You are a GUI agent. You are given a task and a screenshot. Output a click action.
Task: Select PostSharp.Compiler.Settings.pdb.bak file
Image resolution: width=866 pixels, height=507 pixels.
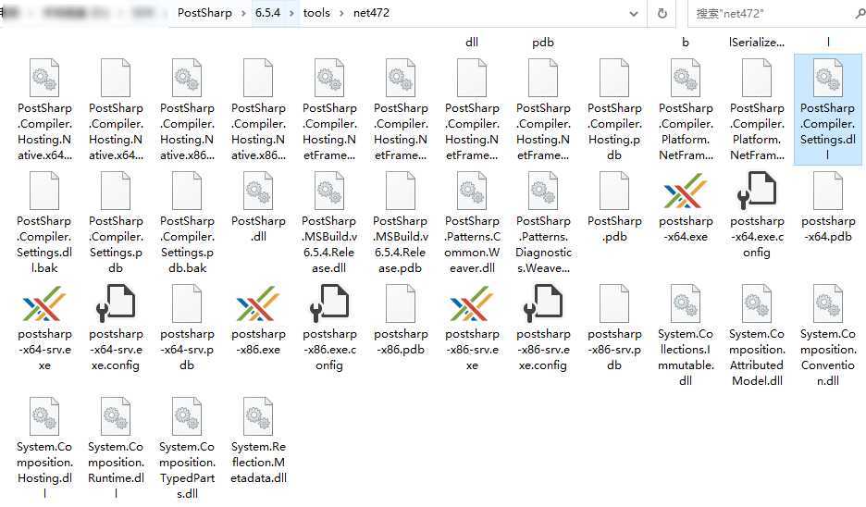(187, 223)
